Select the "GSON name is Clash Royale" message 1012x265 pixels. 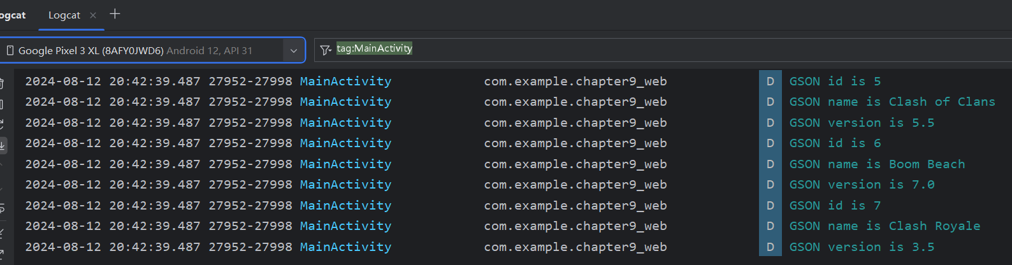pos(885,226)
